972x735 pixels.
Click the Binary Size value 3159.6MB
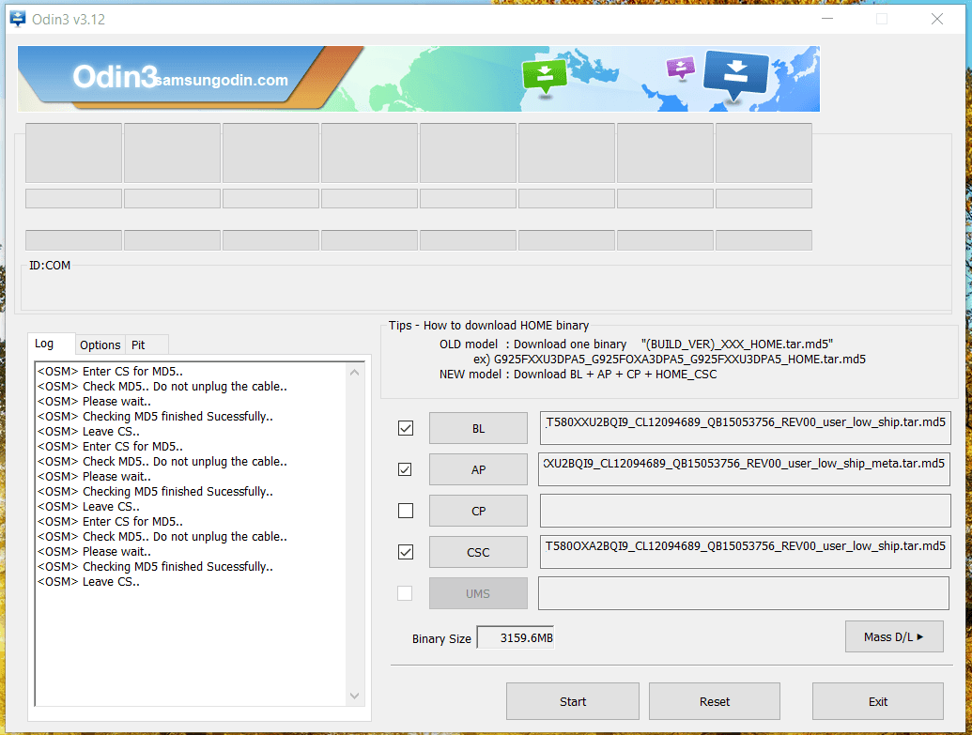[x=516, y=637]
